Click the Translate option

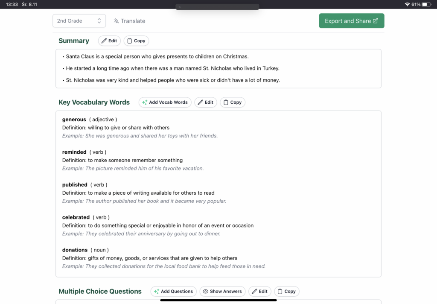[x=129, y=21]
